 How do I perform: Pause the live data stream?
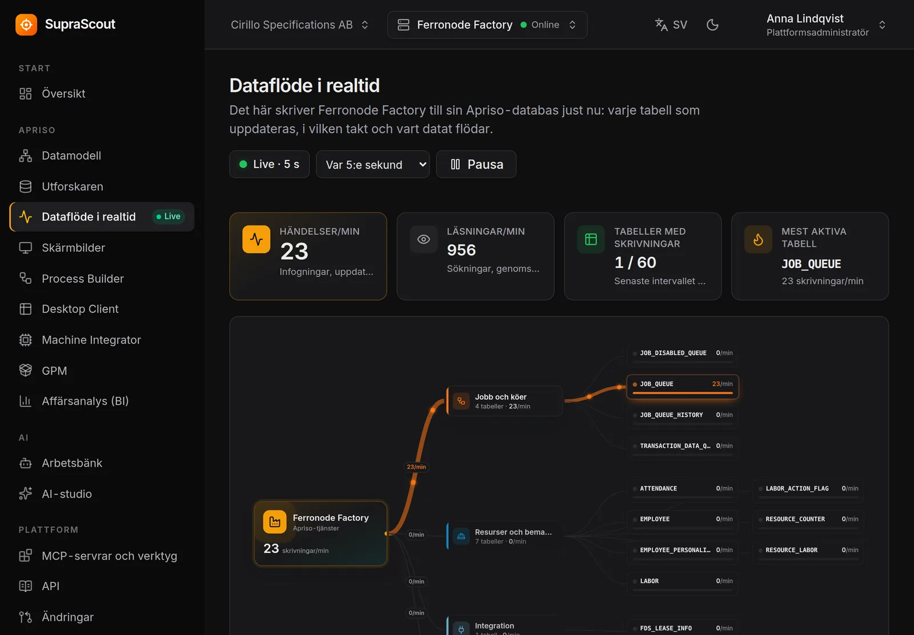pyautogui.click(x=476, y=164)
